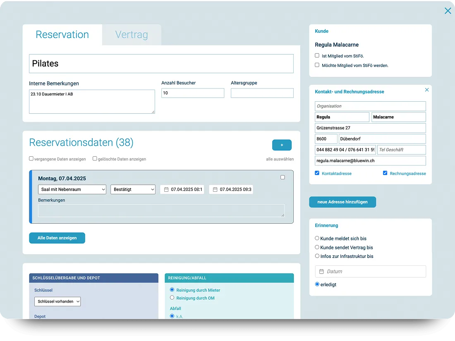Image resolution: width=455 pixels, height=341 pixels.
Task: Click the customer name 'Regula Malacarne'
Action: coord(337,45)
